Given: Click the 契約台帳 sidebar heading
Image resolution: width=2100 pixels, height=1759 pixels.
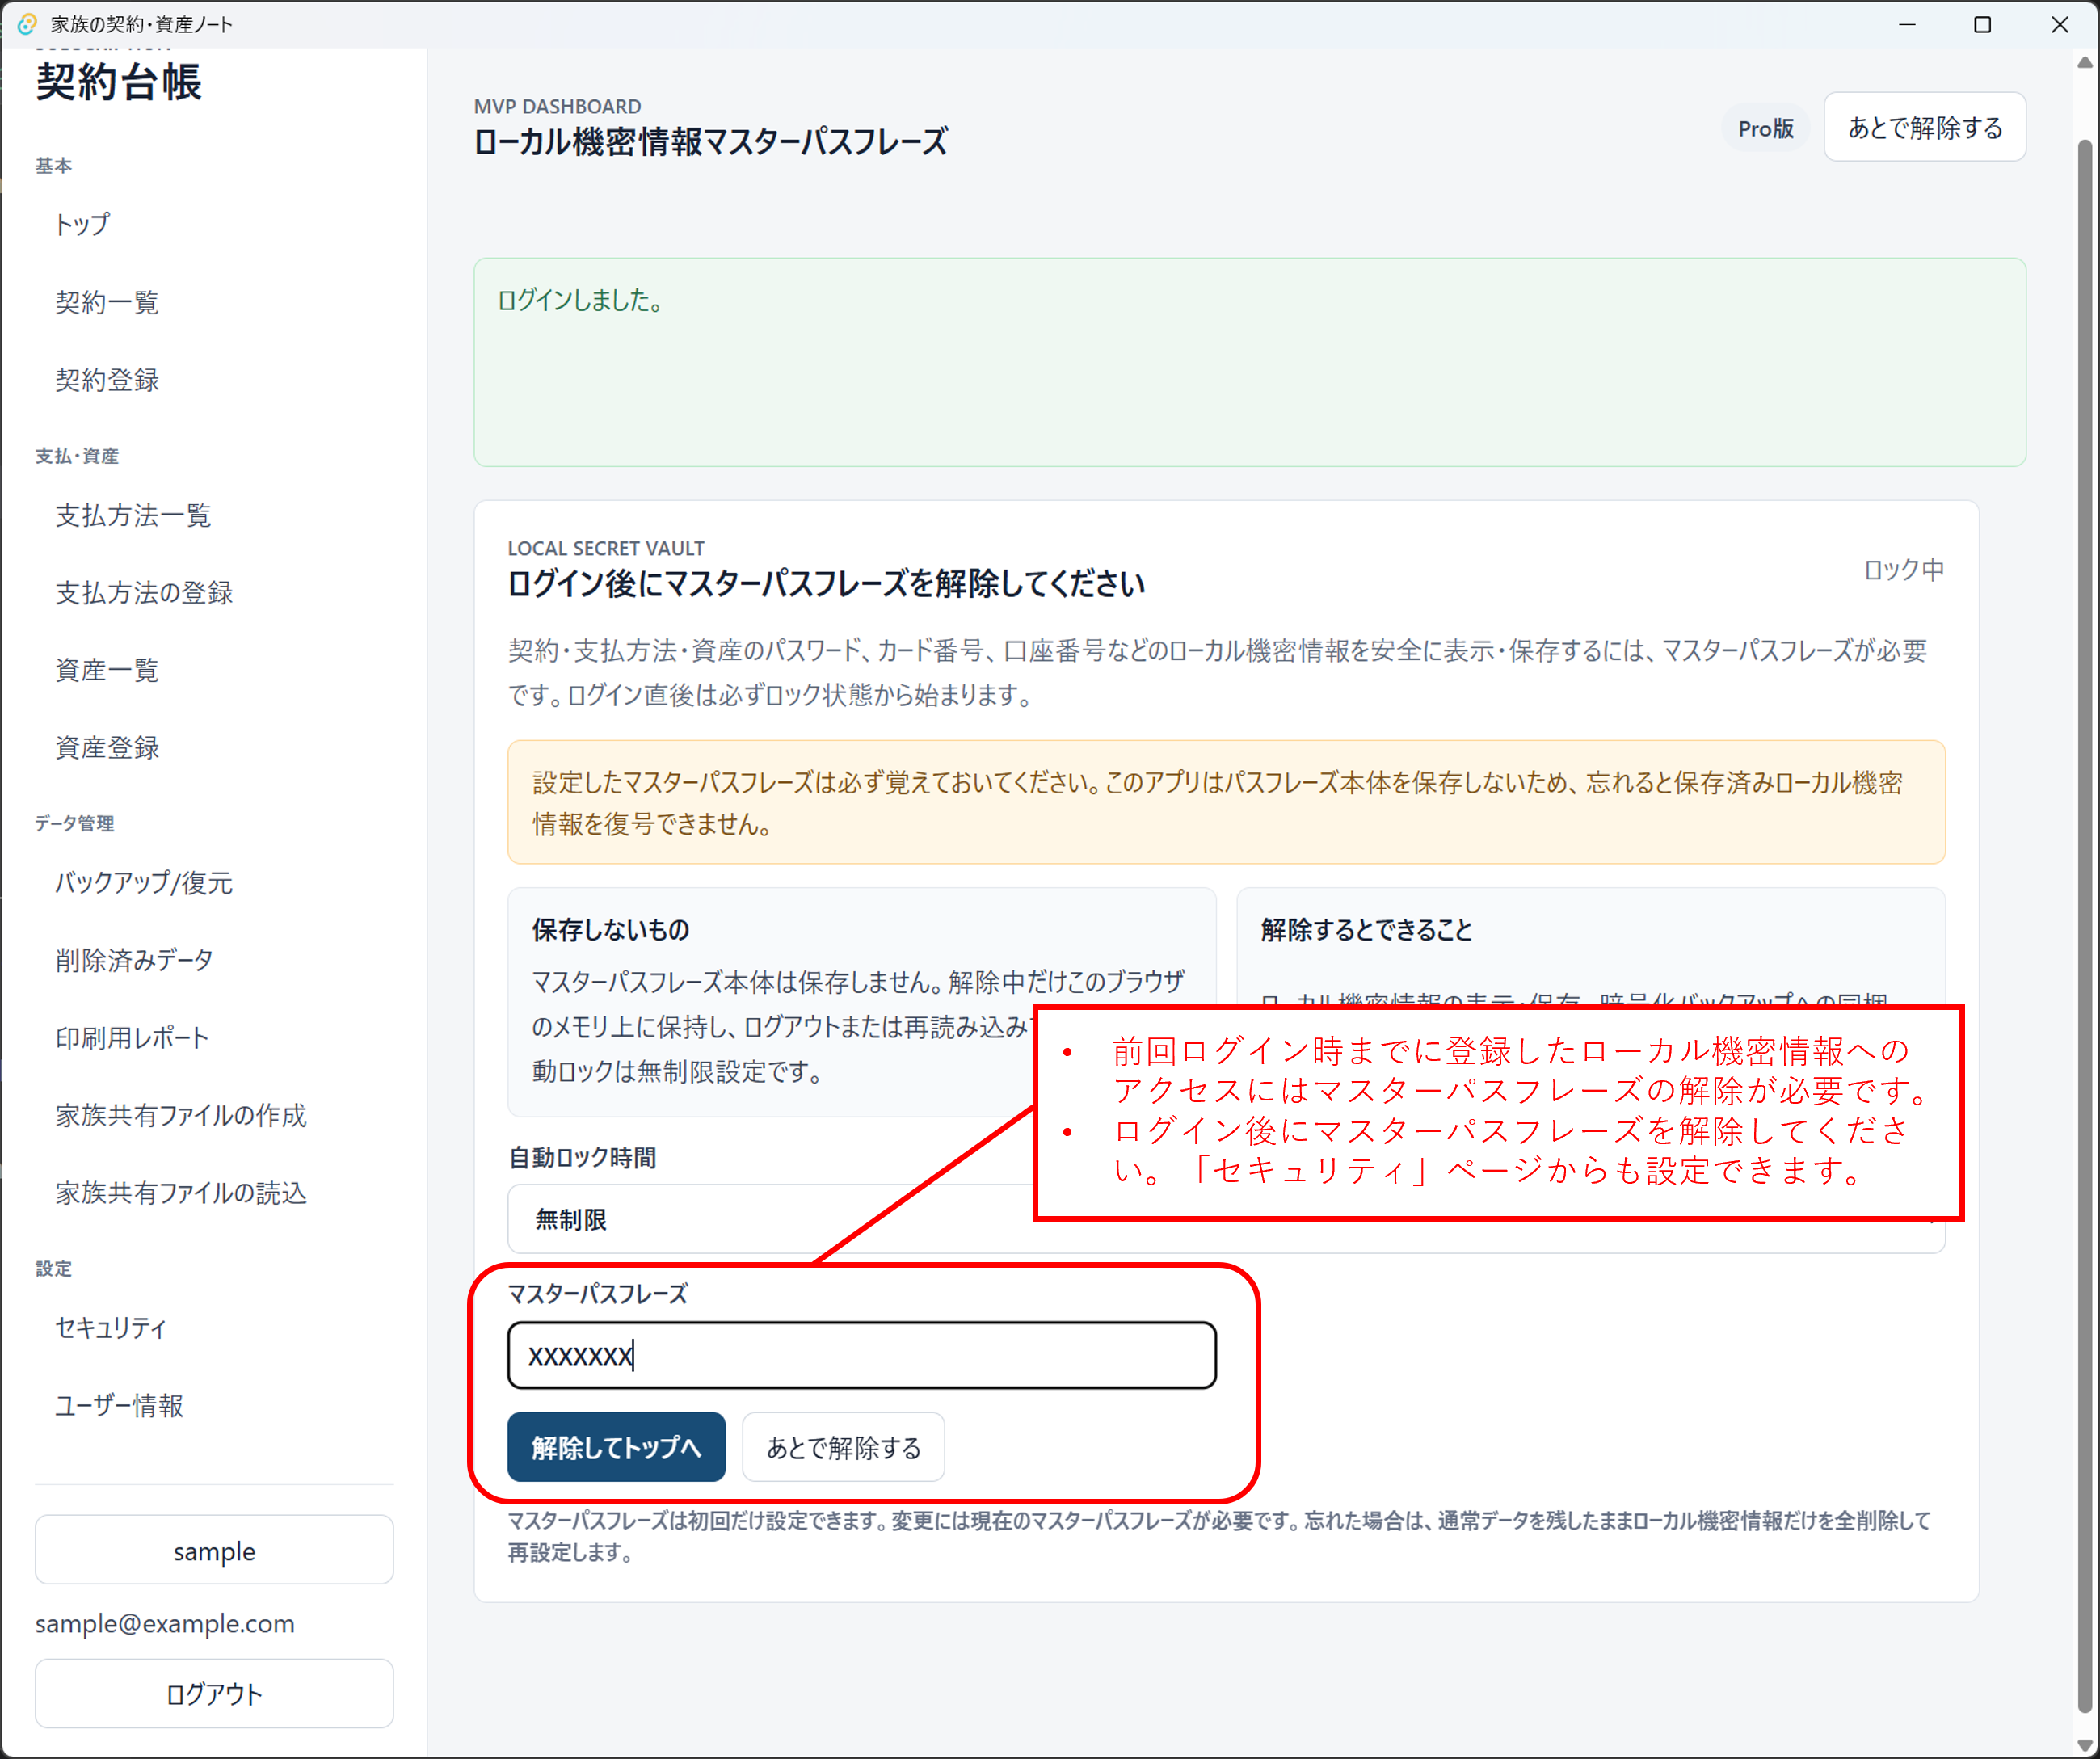Looking at the screenshot, I should (x=119, y=82).
